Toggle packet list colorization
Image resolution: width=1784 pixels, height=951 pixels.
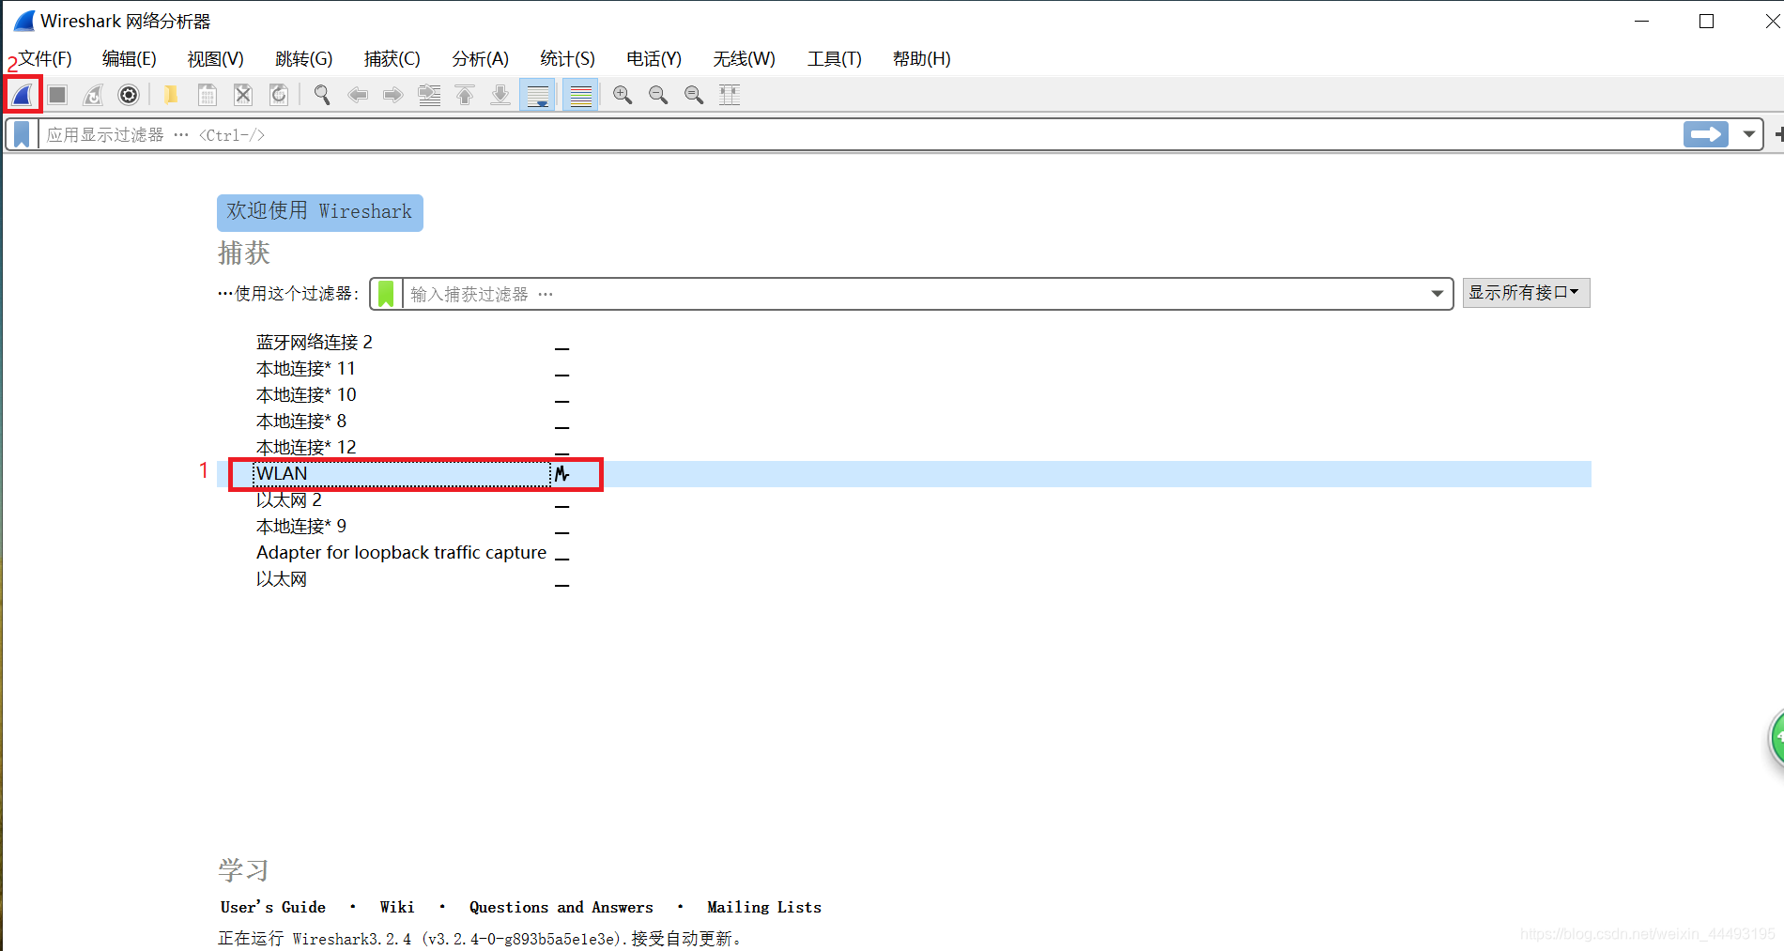coord(580,95)
